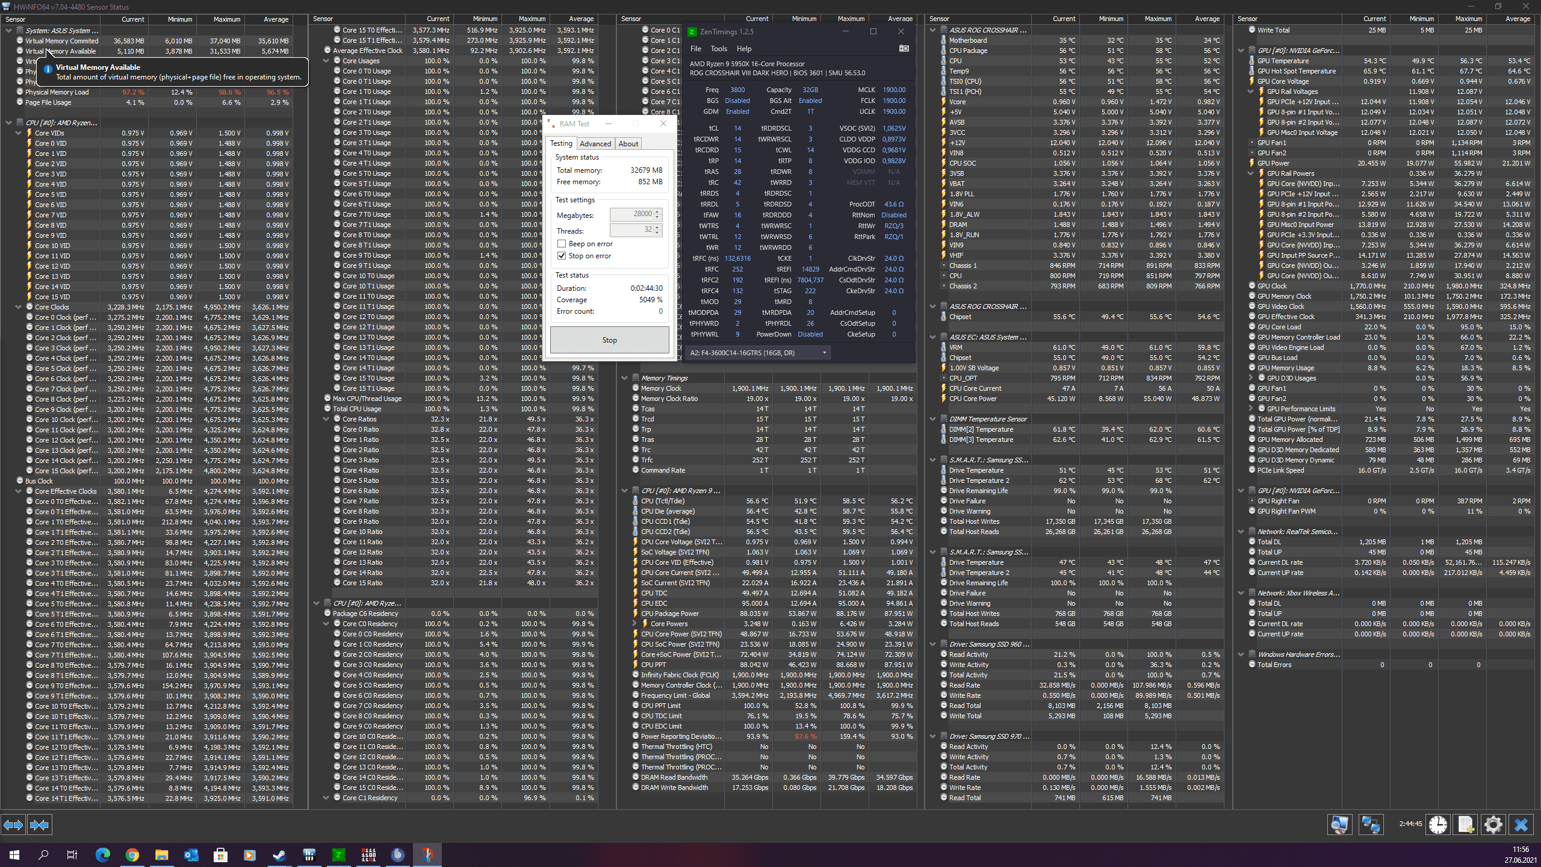This screenshot has height=867, width=1541.
Task: Launch Microsoft Edge from taskbar
Action: [x=103, y=854]
